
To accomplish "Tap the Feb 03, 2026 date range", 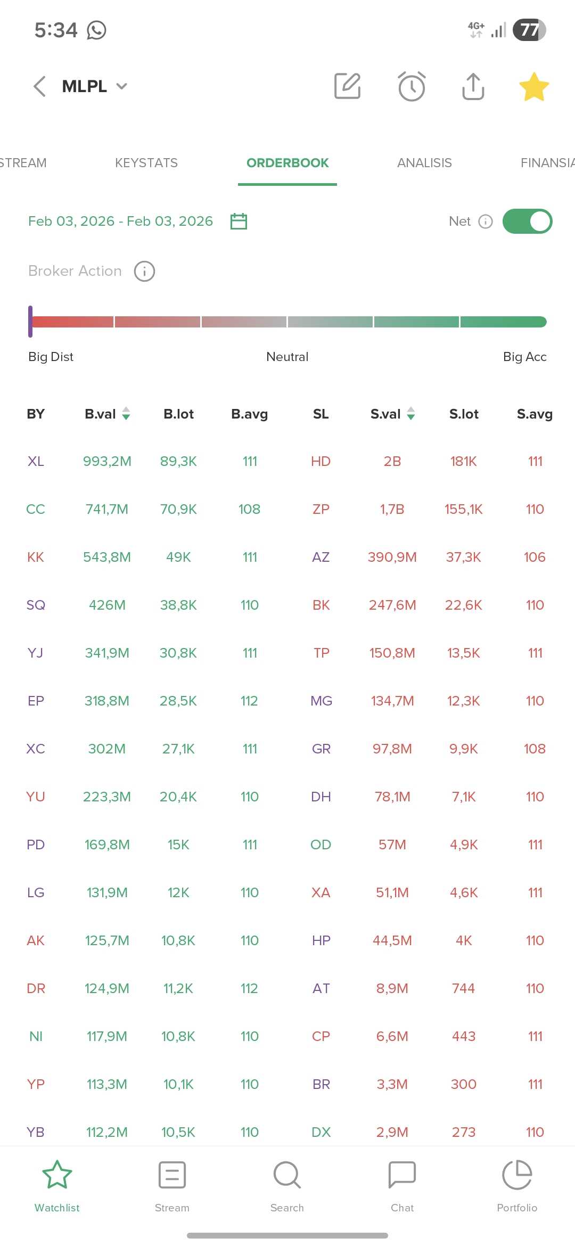I will (x=120, y=221).
